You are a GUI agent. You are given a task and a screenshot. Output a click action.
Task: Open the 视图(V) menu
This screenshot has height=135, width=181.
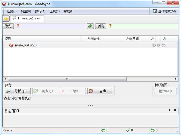click(x=26, y=11)
